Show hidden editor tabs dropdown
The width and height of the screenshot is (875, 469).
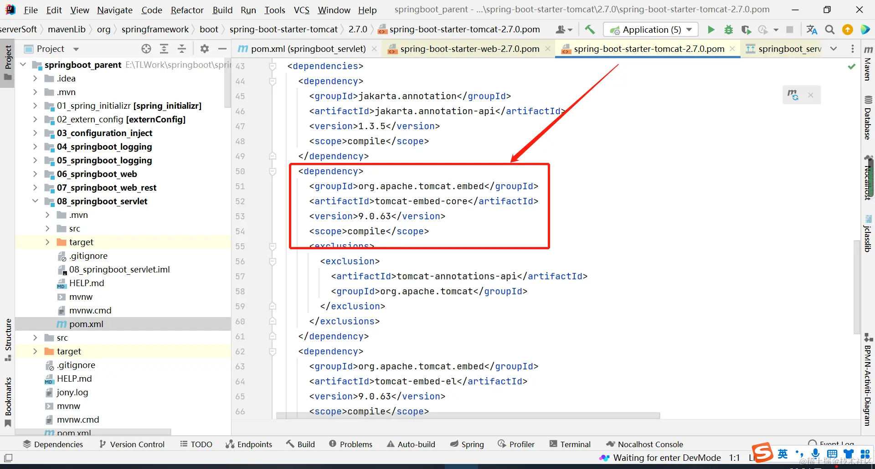[834, 49]
